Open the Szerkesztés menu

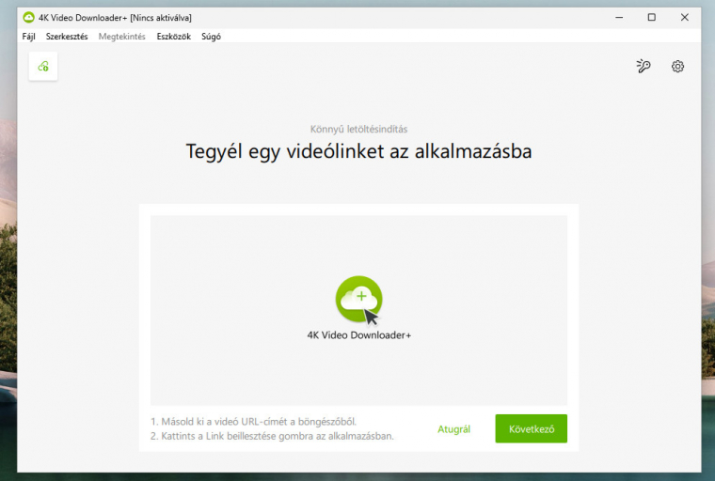pos(67,37)
